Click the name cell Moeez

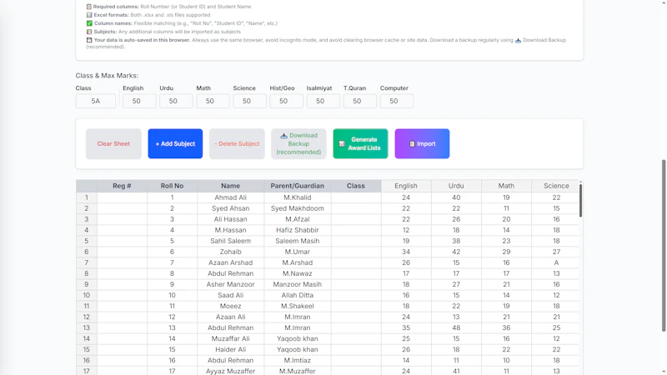(x=231, y=306)
